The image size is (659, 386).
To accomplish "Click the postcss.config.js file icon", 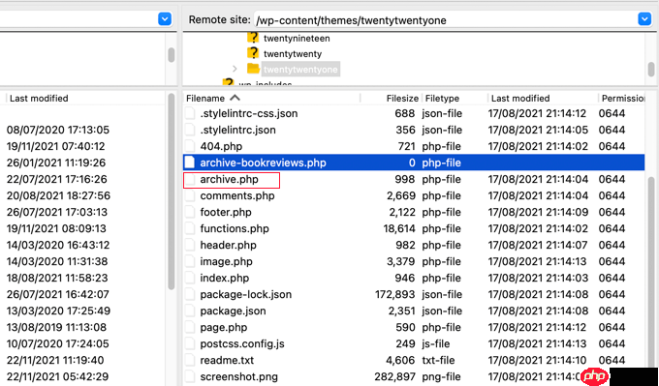I will pyautogui.click(x=190, y=344).
